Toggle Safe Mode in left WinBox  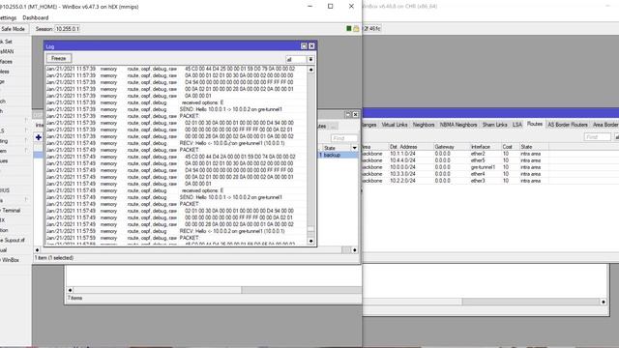click(x=13, y=29)
